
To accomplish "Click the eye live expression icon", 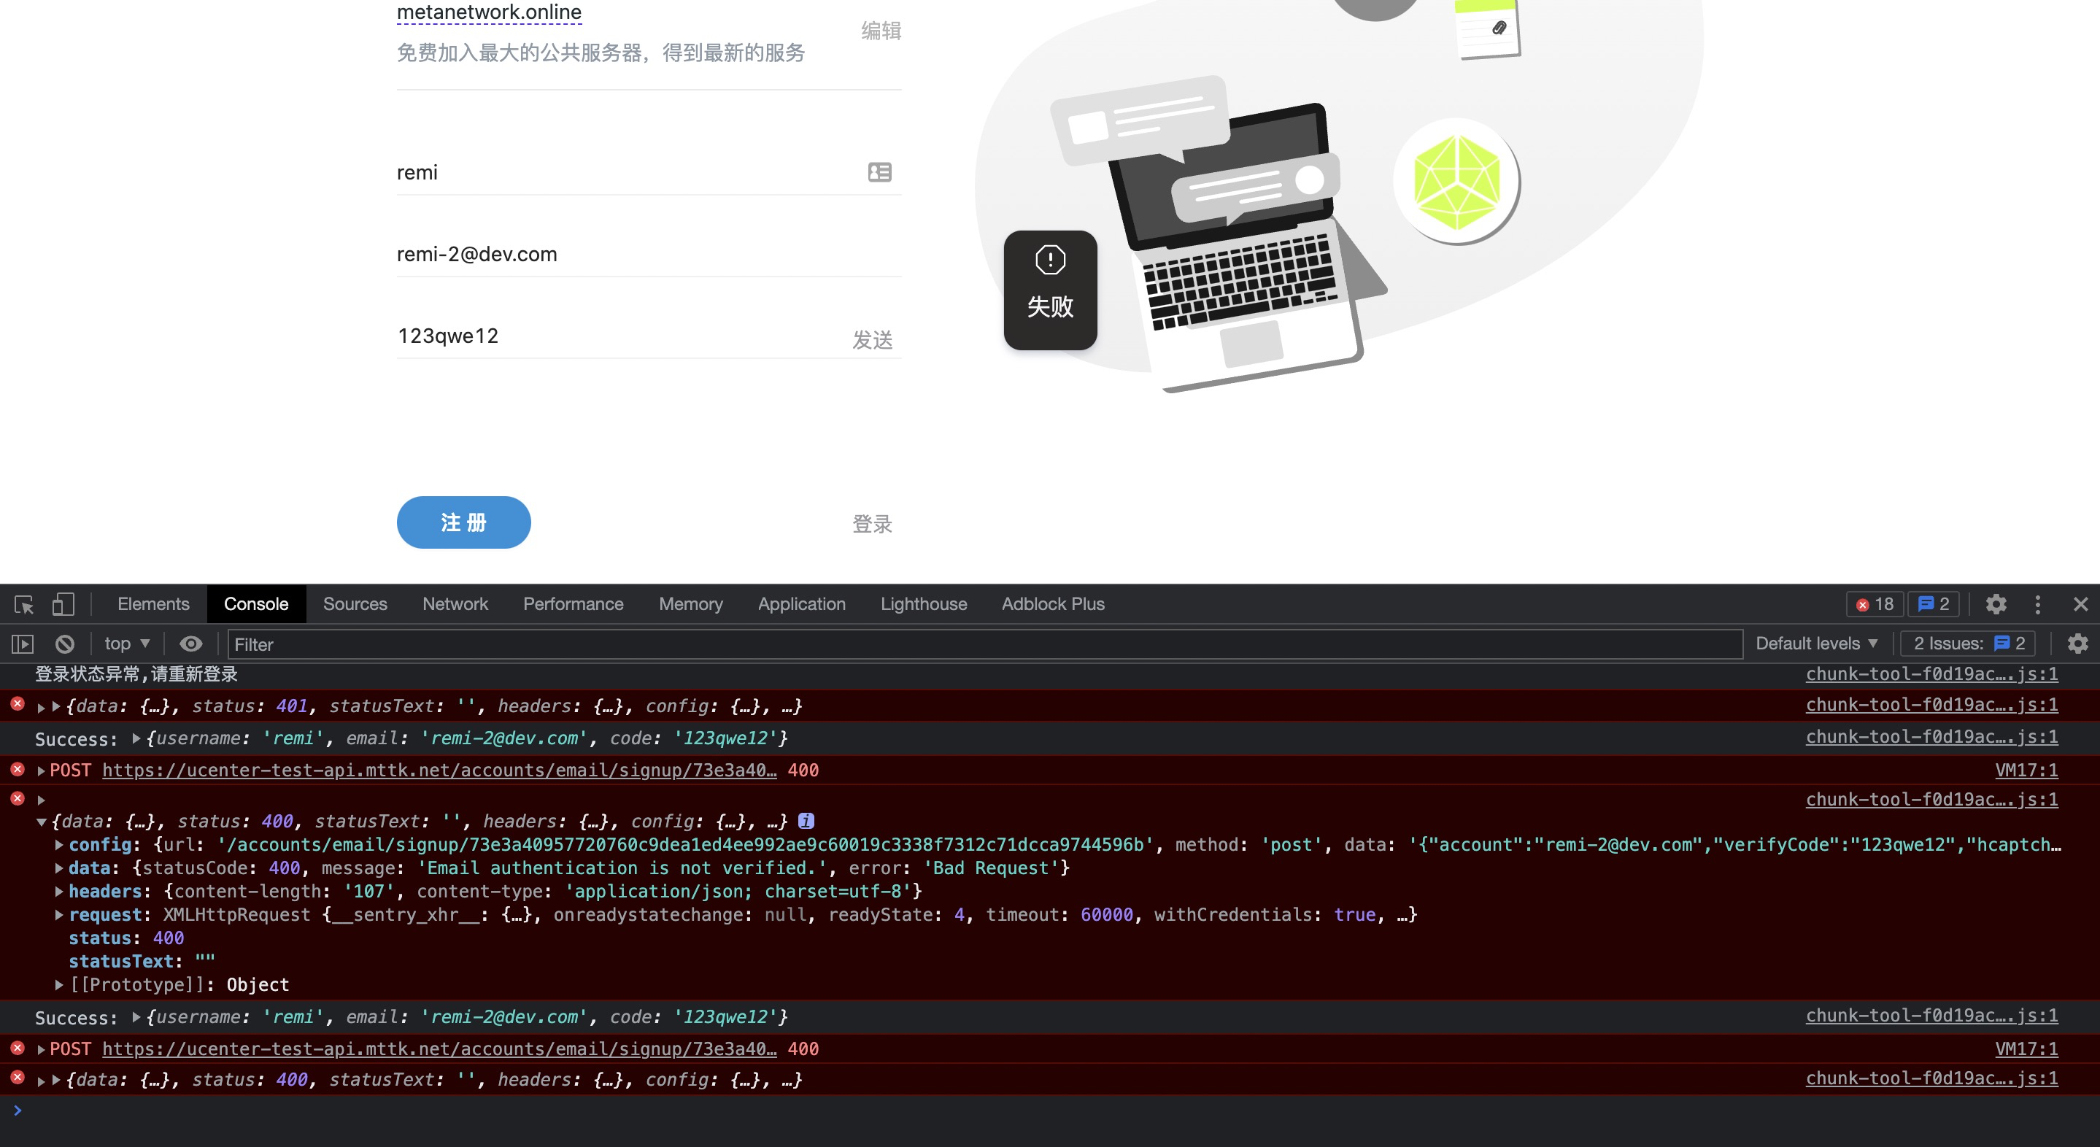I will [x=190, y=644].
